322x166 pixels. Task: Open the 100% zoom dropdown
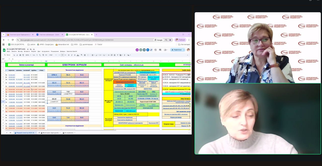pyautogui.click(x=28, y=55)
